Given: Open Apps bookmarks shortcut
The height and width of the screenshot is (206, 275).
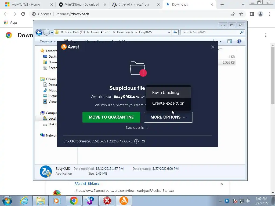Looking at the screenshot, I should tap(10, 23).
